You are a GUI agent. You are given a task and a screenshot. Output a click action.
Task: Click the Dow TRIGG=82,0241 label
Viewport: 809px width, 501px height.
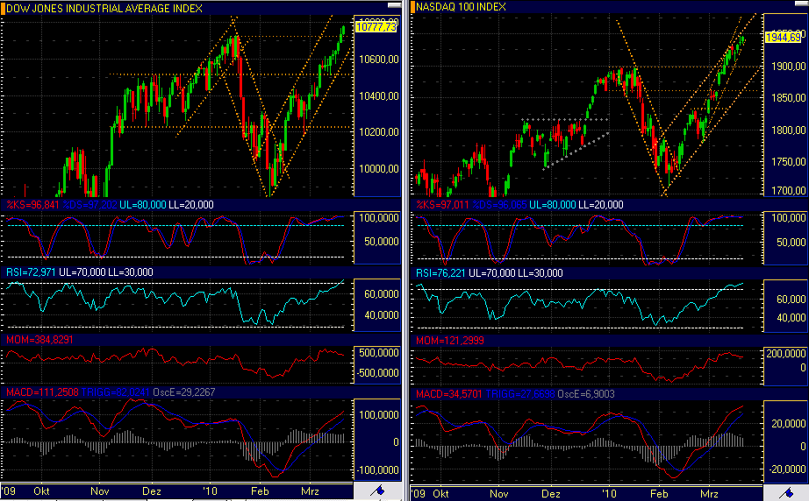click(116, 392)
